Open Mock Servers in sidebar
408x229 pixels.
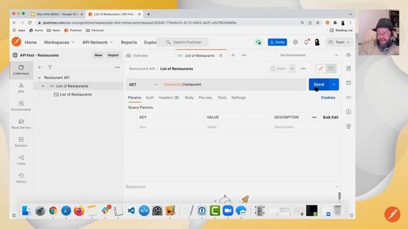[x=21, y=124]
